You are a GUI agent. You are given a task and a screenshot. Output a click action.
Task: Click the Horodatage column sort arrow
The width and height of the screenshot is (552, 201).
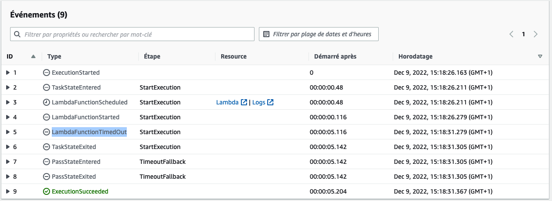click(540, 56)
